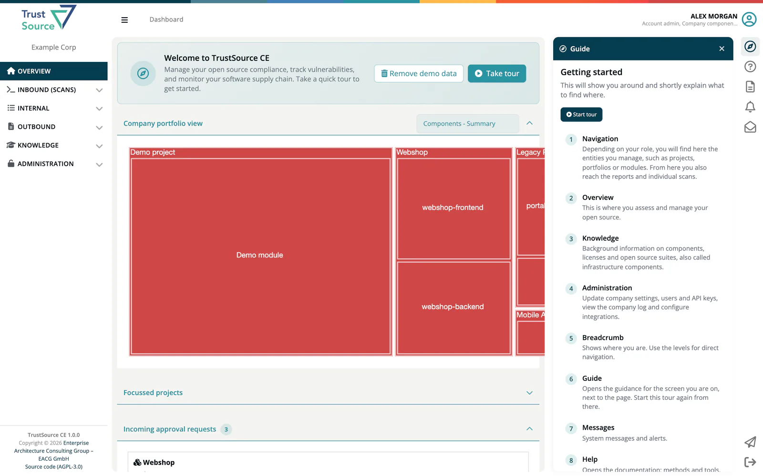Toggle the hamburger menu icon
763x476 pixels.
[124, 20]
